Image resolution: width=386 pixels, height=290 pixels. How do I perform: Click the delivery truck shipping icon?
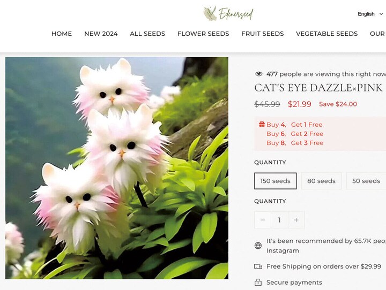[258, 266]
